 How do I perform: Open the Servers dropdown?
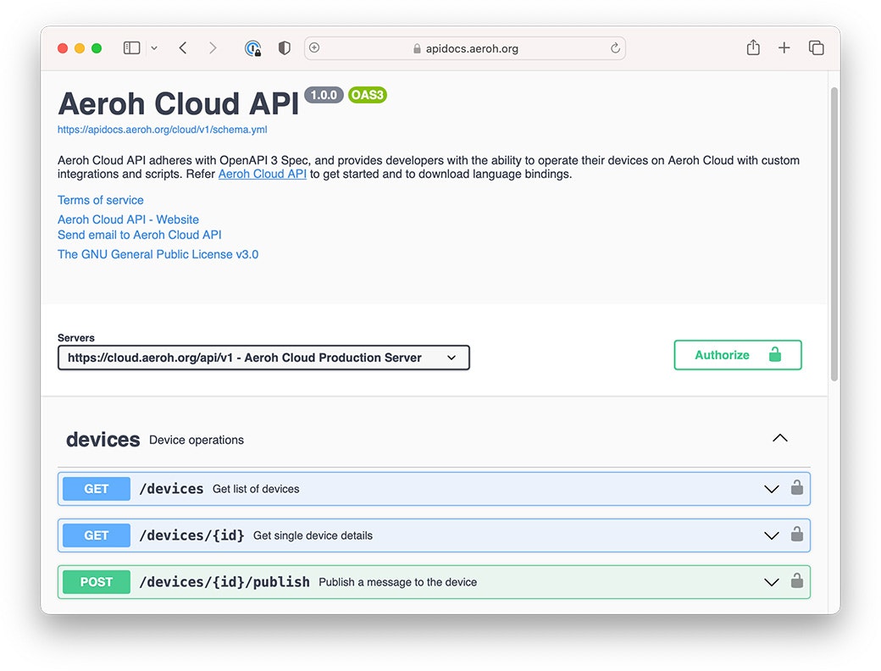263,358
